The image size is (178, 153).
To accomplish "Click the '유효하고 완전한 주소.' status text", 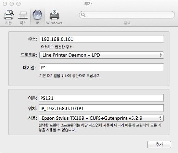I will click(57, 47).
